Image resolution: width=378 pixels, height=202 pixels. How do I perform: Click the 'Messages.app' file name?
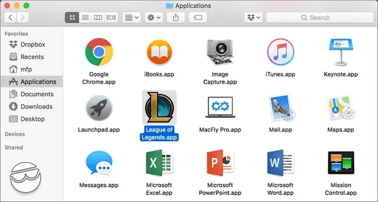coord(99,185)
